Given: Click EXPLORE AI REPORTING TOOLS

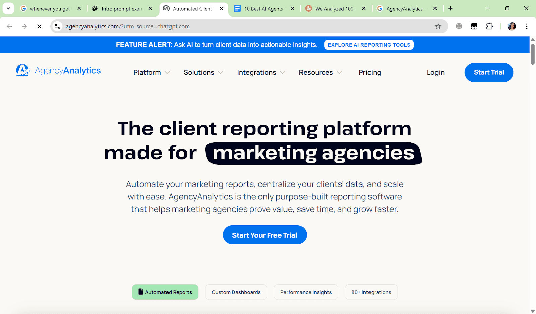Looking at the screenshot, I should [x=368, y=45].
